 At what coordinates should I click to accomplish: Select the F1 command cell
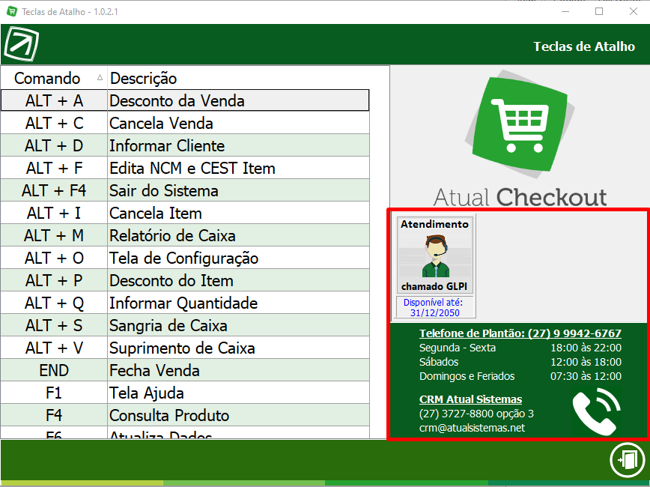coord(54,393)
